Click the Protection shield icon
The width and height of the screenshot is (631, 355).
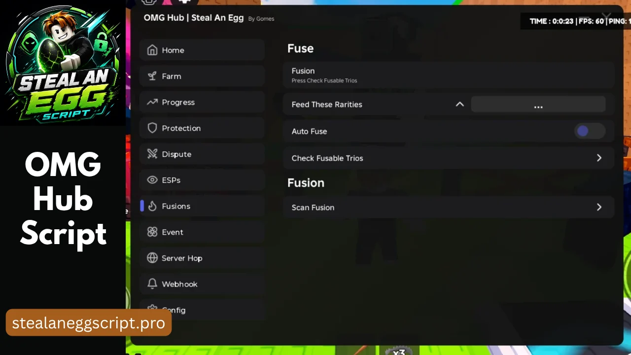click(x=152, y=128)
